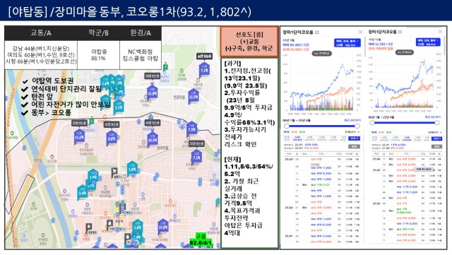
Task: Click the 학군/B header cell
Action: (x=99, y=33)
